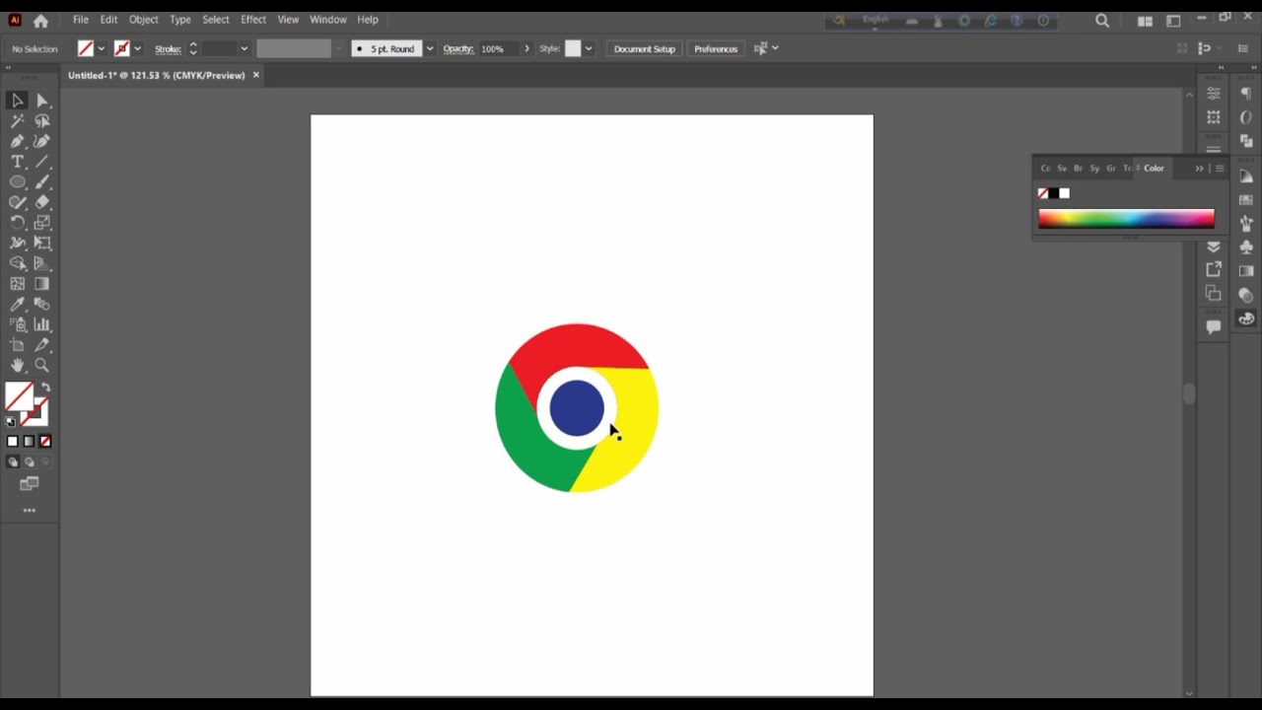The height and width of the screenshot is (710, 1262).
Task: Pick the Eyedropper tool
Action: coord(17,305)
